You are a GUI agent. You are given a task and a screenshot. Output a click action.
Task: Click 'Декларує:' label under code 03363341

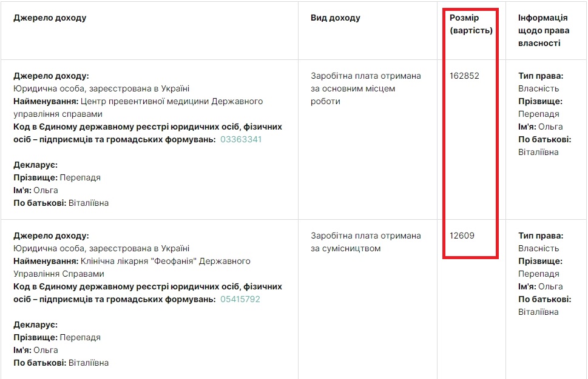pos(35,165)
